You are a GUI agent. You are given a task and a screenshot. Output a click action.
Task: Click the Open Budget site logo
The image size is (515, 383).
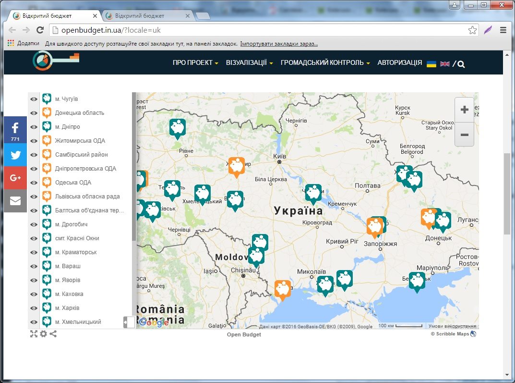(56, 61)
